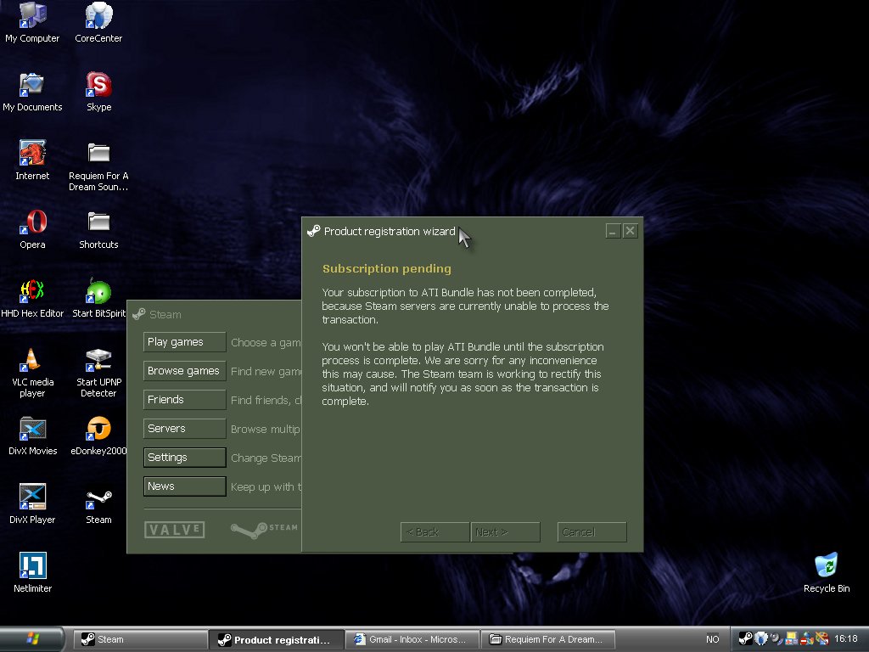Click the VALVE logo in Steam window
This screenshot has height=652, width=869.
point(175,530)
